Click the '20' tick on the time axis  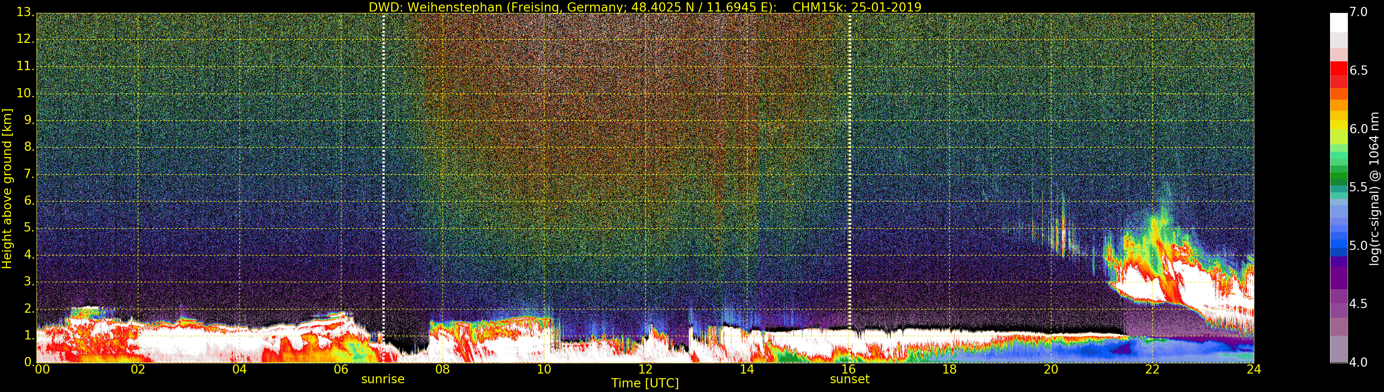pos(1051,369)
